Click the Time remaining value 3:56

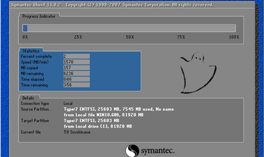coord(76,85)
